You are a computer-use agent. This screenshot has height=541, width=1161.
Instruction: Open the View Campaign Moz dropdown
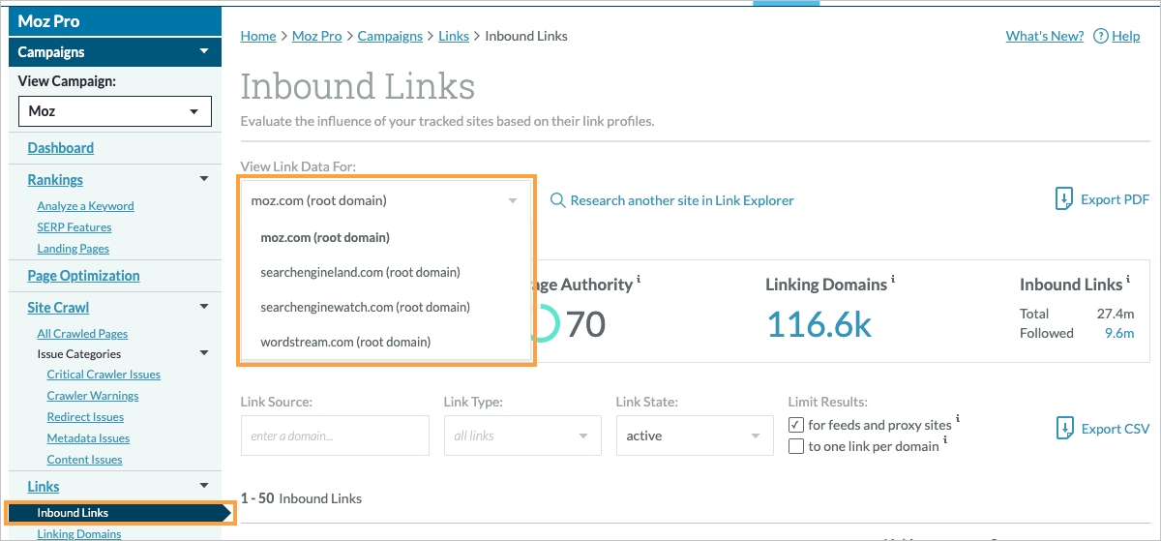pos(114,111)
